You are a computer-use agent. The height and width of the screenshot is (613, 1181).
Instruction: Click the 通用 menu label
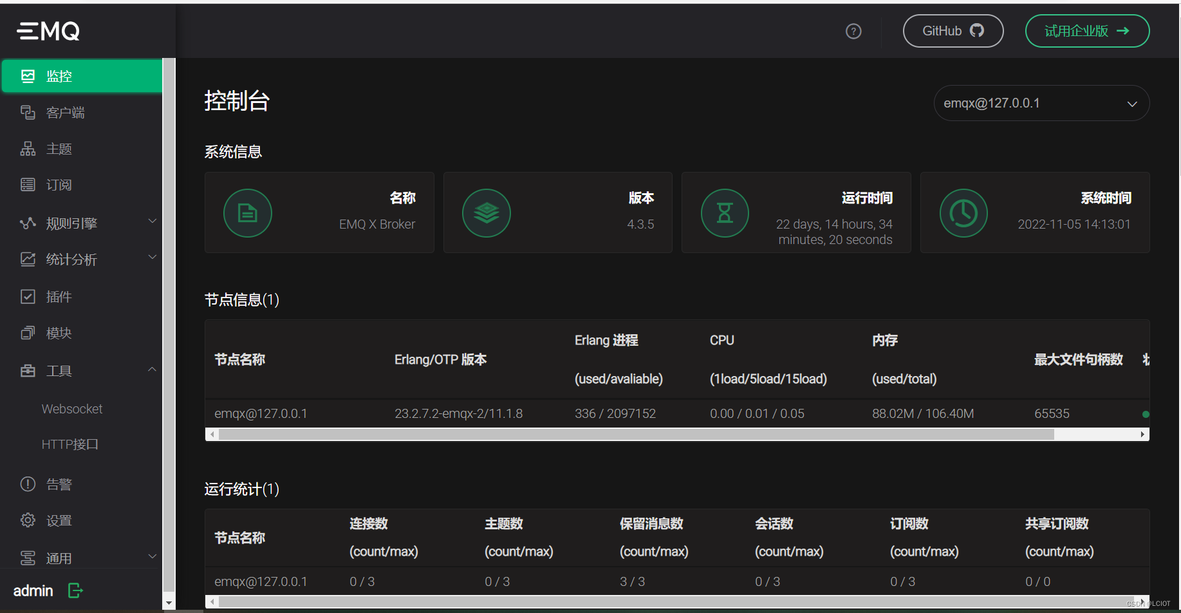click(59, 558)
